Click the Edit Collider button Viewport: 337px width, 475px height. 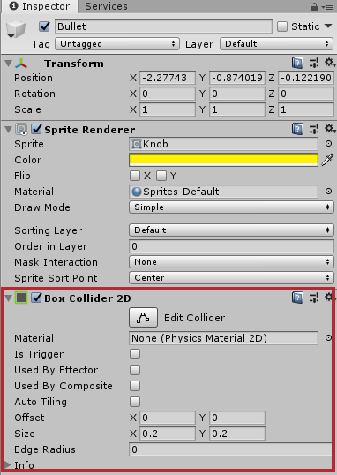tap(143, 318)
